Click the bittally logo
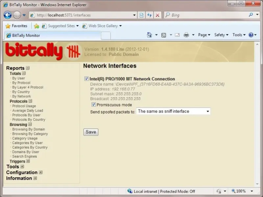The image size is (263, 197). 43,51
